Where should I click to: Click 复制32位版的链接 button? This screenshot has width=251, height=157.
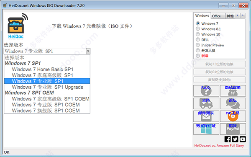219,64
